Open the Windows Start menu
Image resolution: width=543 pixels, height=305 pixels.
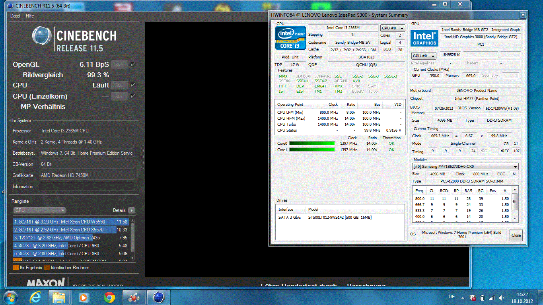(x=10, y=297)
